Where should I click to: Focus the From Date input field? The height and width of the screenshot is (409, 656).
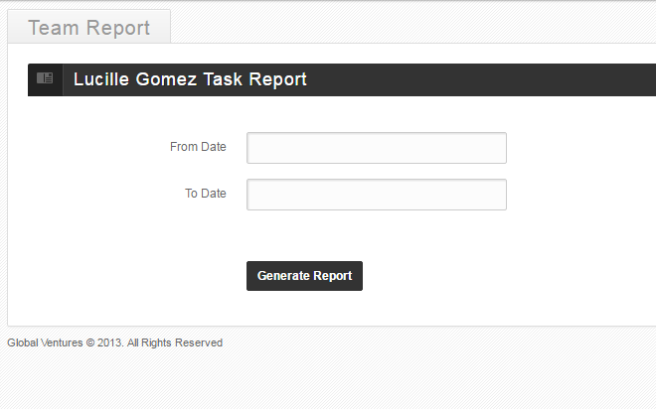pos(377,148)
